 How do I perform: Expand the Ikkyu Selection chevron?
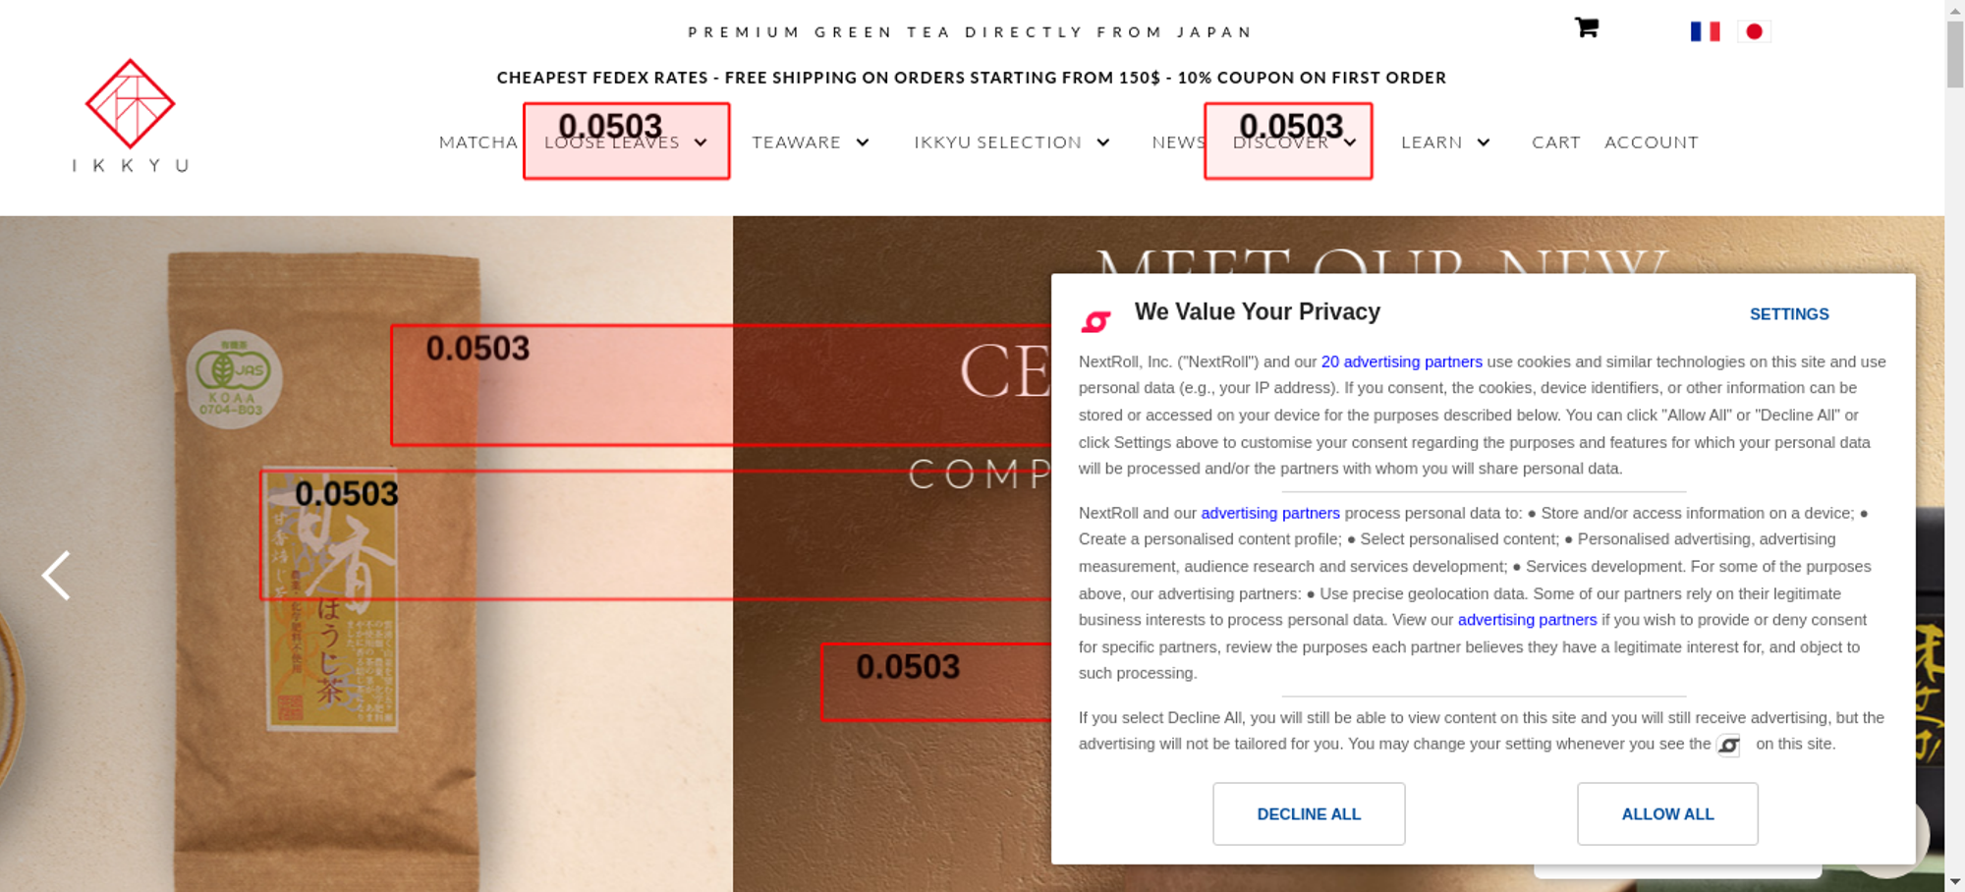(x=1103, y=142)
